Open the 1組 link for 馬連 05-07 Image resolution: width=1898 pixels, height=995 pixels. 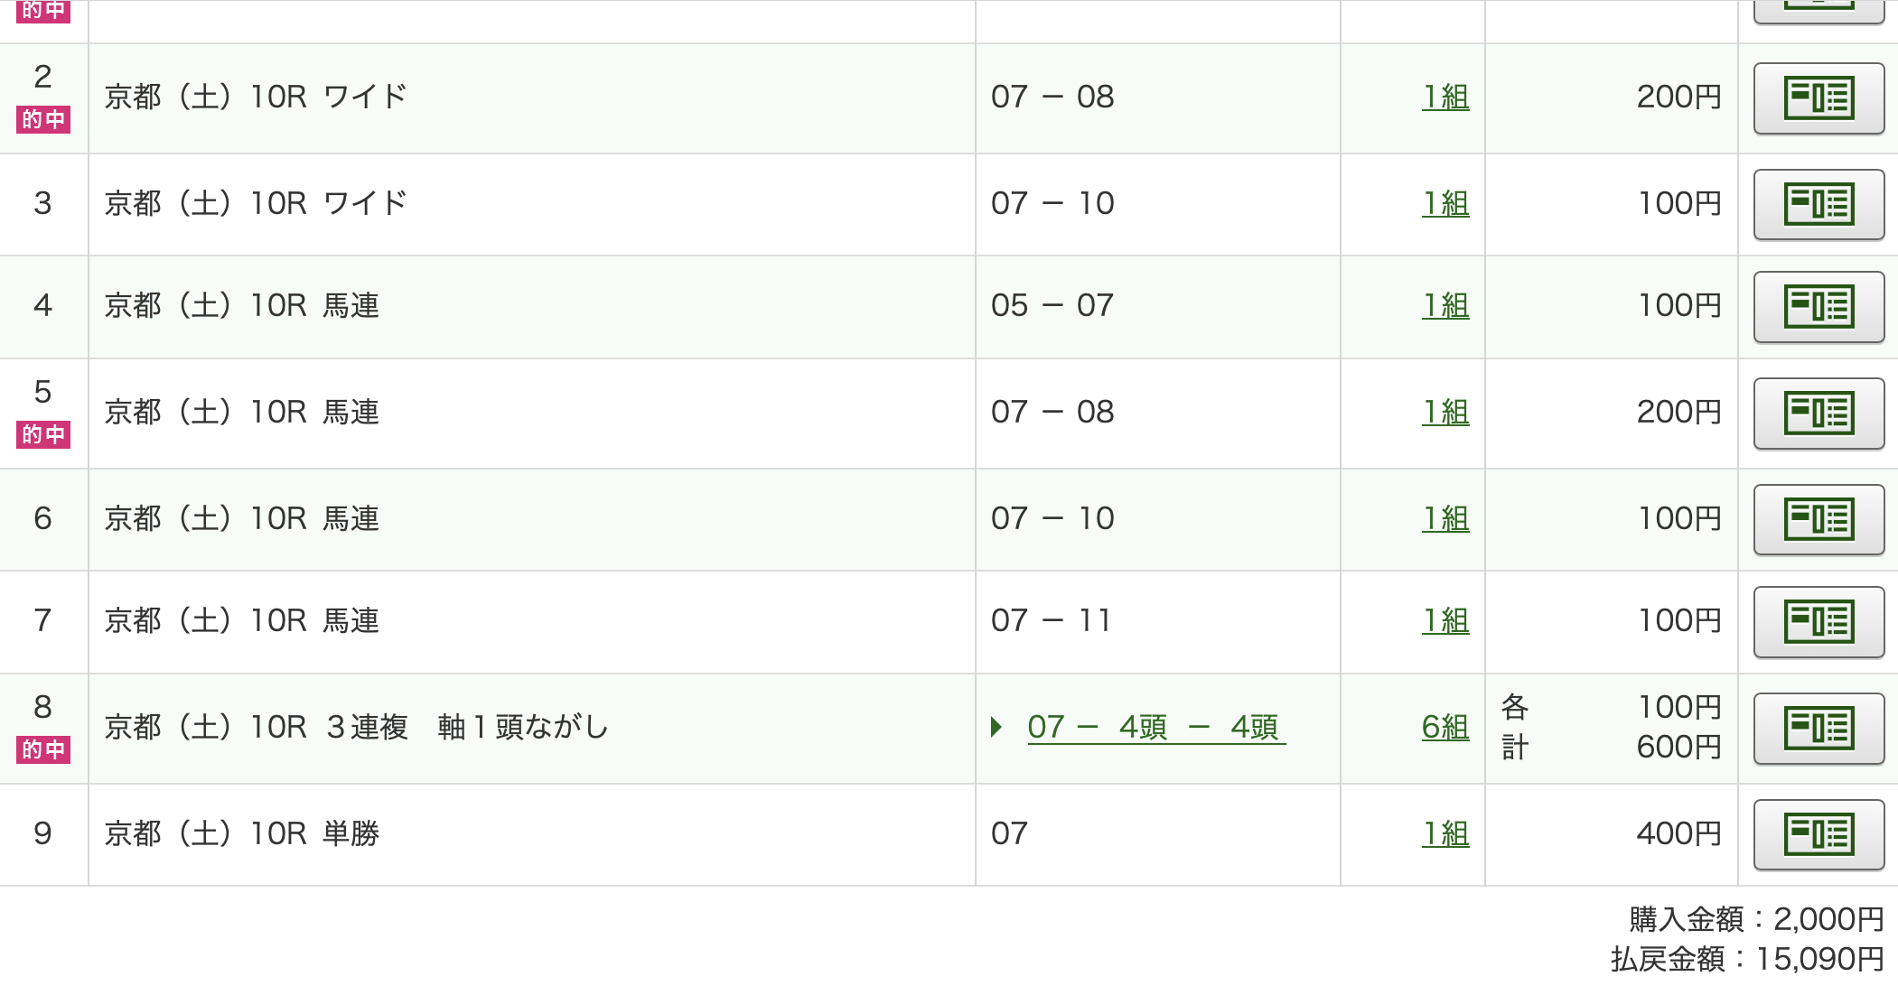click(1445, 305)
